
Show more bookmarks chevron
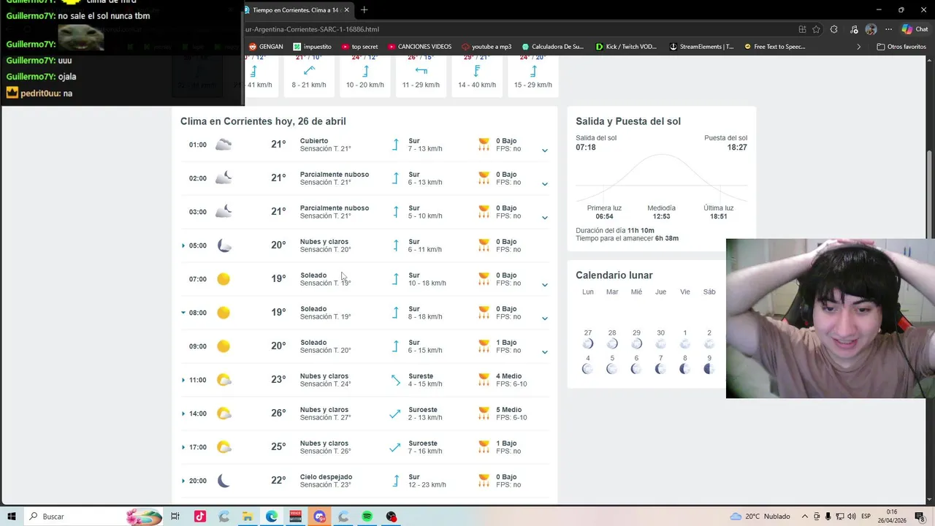858,47
